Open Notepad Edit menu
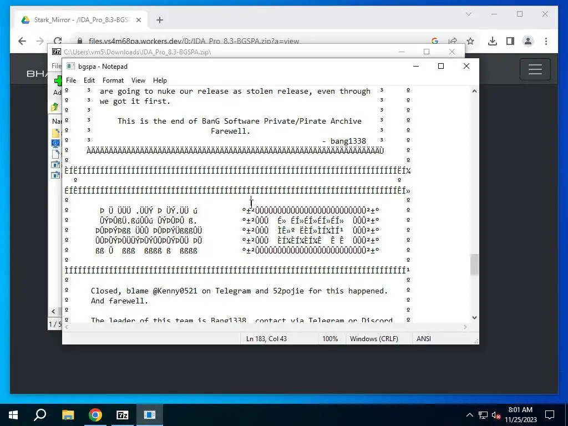 tap(89, 80)
